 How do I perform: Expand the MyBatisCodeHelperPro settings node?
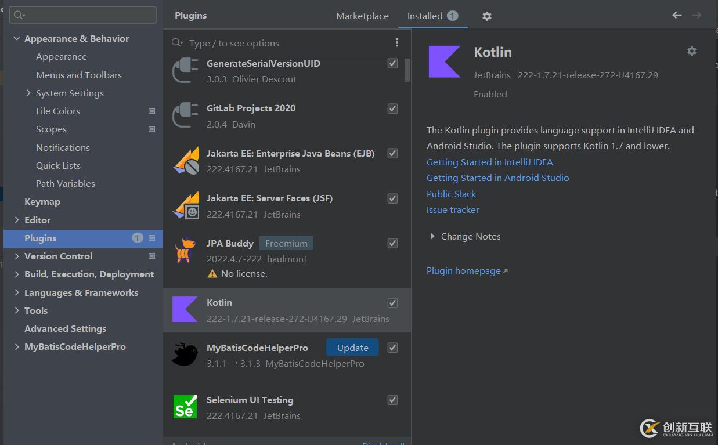click(16, 346)
